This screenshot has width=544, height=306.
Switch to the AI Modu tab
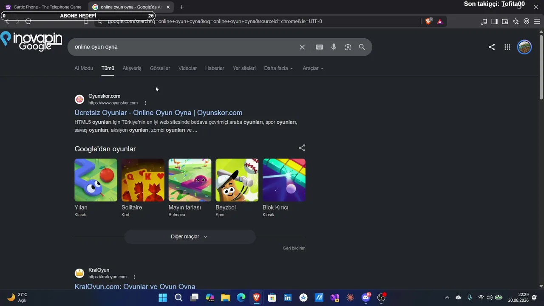click(x=84, y=68)
